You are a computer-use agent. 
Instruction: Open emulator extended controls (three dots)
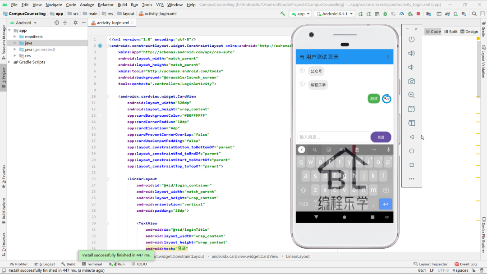point(412,179)
